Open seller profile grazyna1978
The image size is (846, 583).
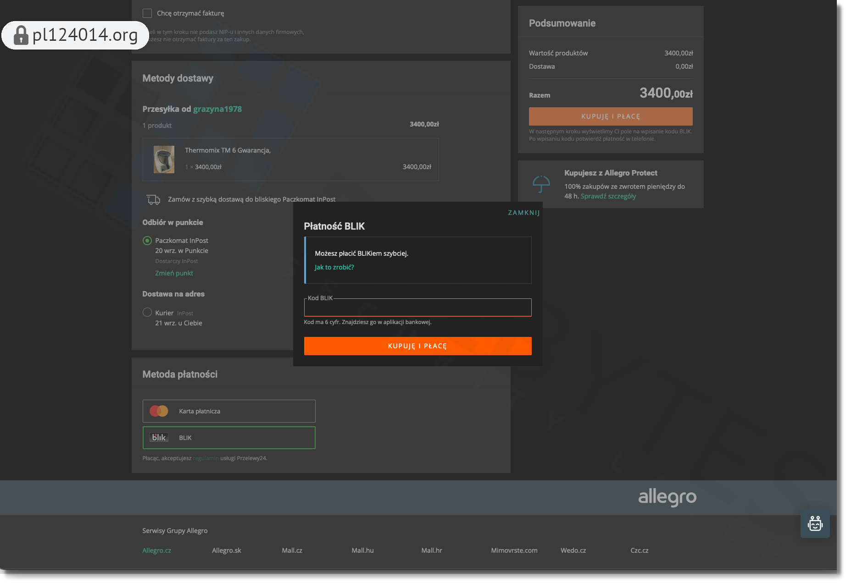tap(217, 109)
